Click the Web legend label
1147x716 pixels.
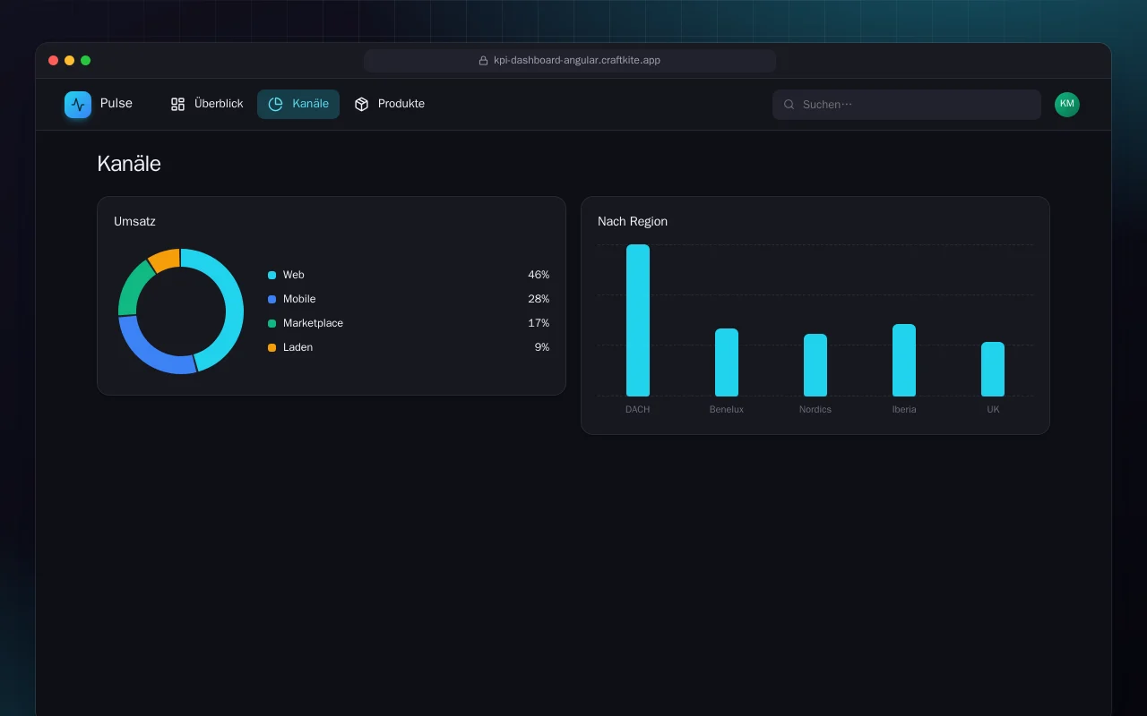tap(294, 275)
